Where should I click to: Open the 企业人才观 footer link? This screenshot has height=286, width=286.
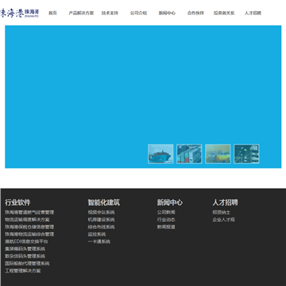[x=223, y=219]
